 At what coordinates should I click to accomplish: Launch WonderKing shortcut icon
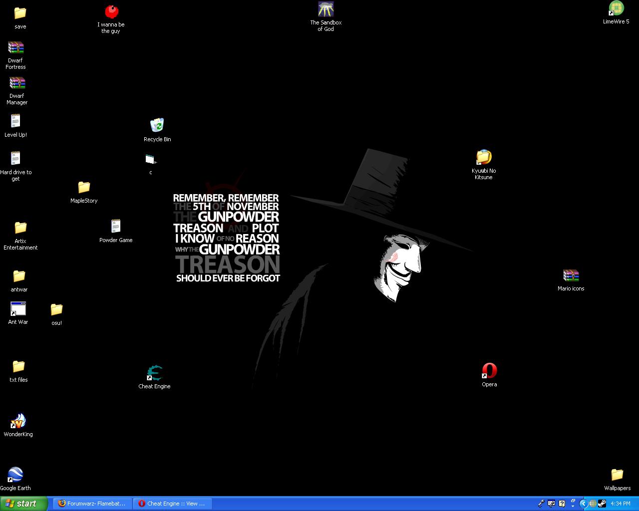tap(18, 421)
